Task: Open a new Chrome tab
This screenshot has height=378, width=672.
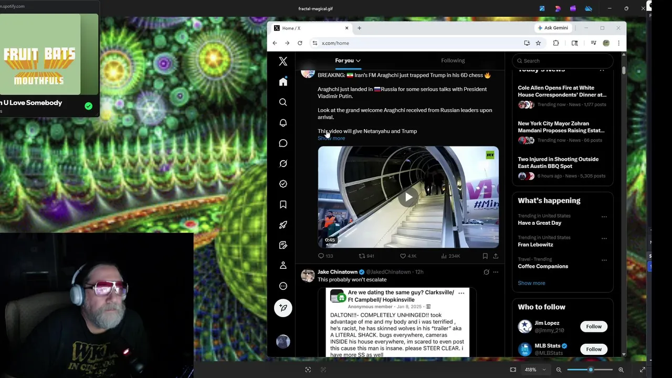Action: [359, 28]
